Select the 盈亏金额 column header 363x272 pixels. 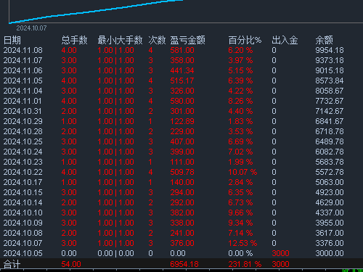187,40
